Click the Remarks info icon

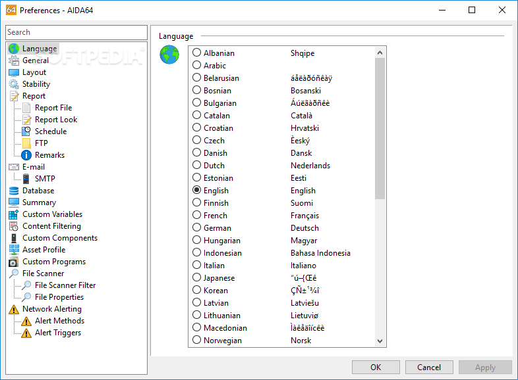coord(26,155)
